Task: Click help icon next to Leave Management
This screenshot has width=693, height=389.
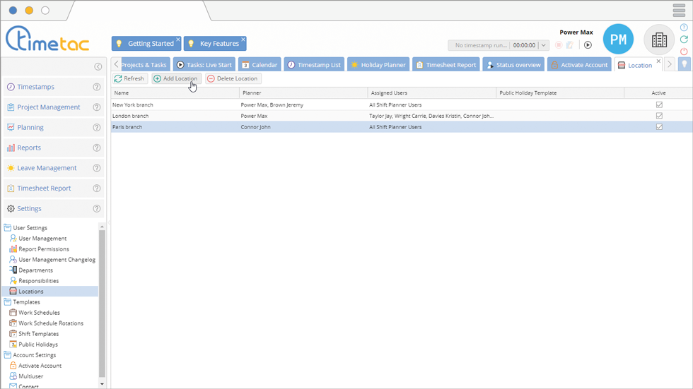Action: tap(97, 168)
